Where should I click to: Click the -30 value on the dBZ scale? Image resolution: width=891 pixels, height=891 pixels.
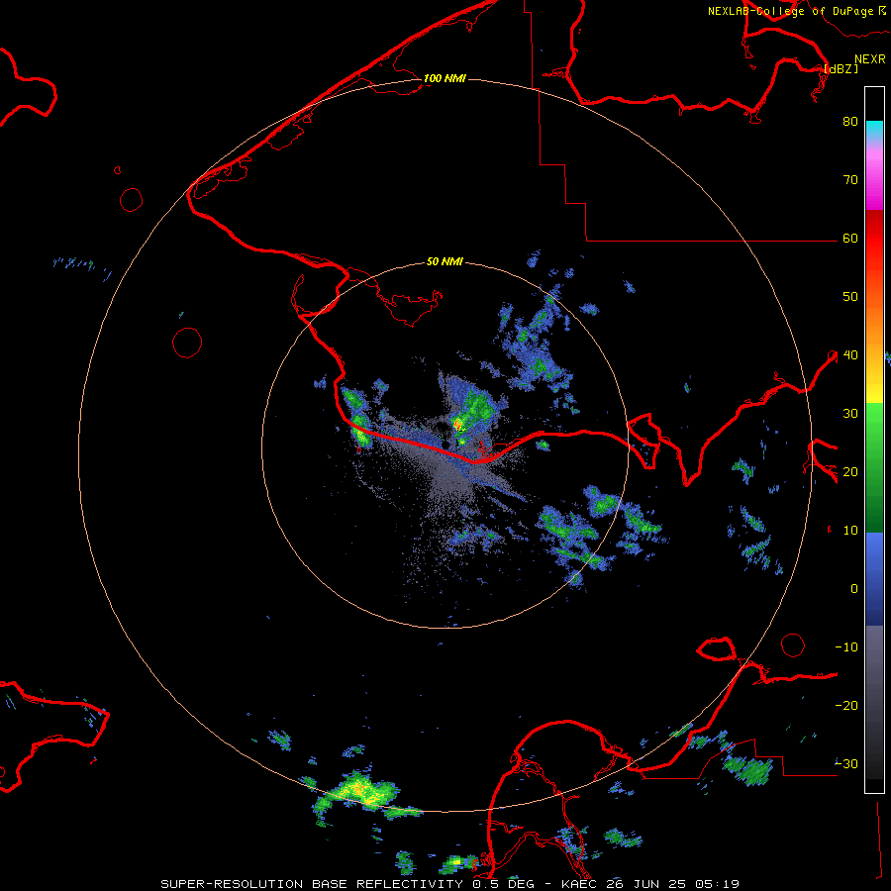846,763
